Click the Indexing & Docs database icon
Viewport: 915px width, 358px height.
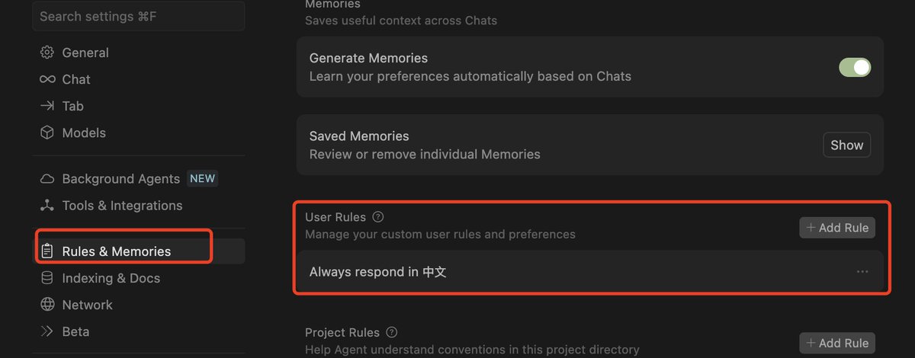click(47, 278)
